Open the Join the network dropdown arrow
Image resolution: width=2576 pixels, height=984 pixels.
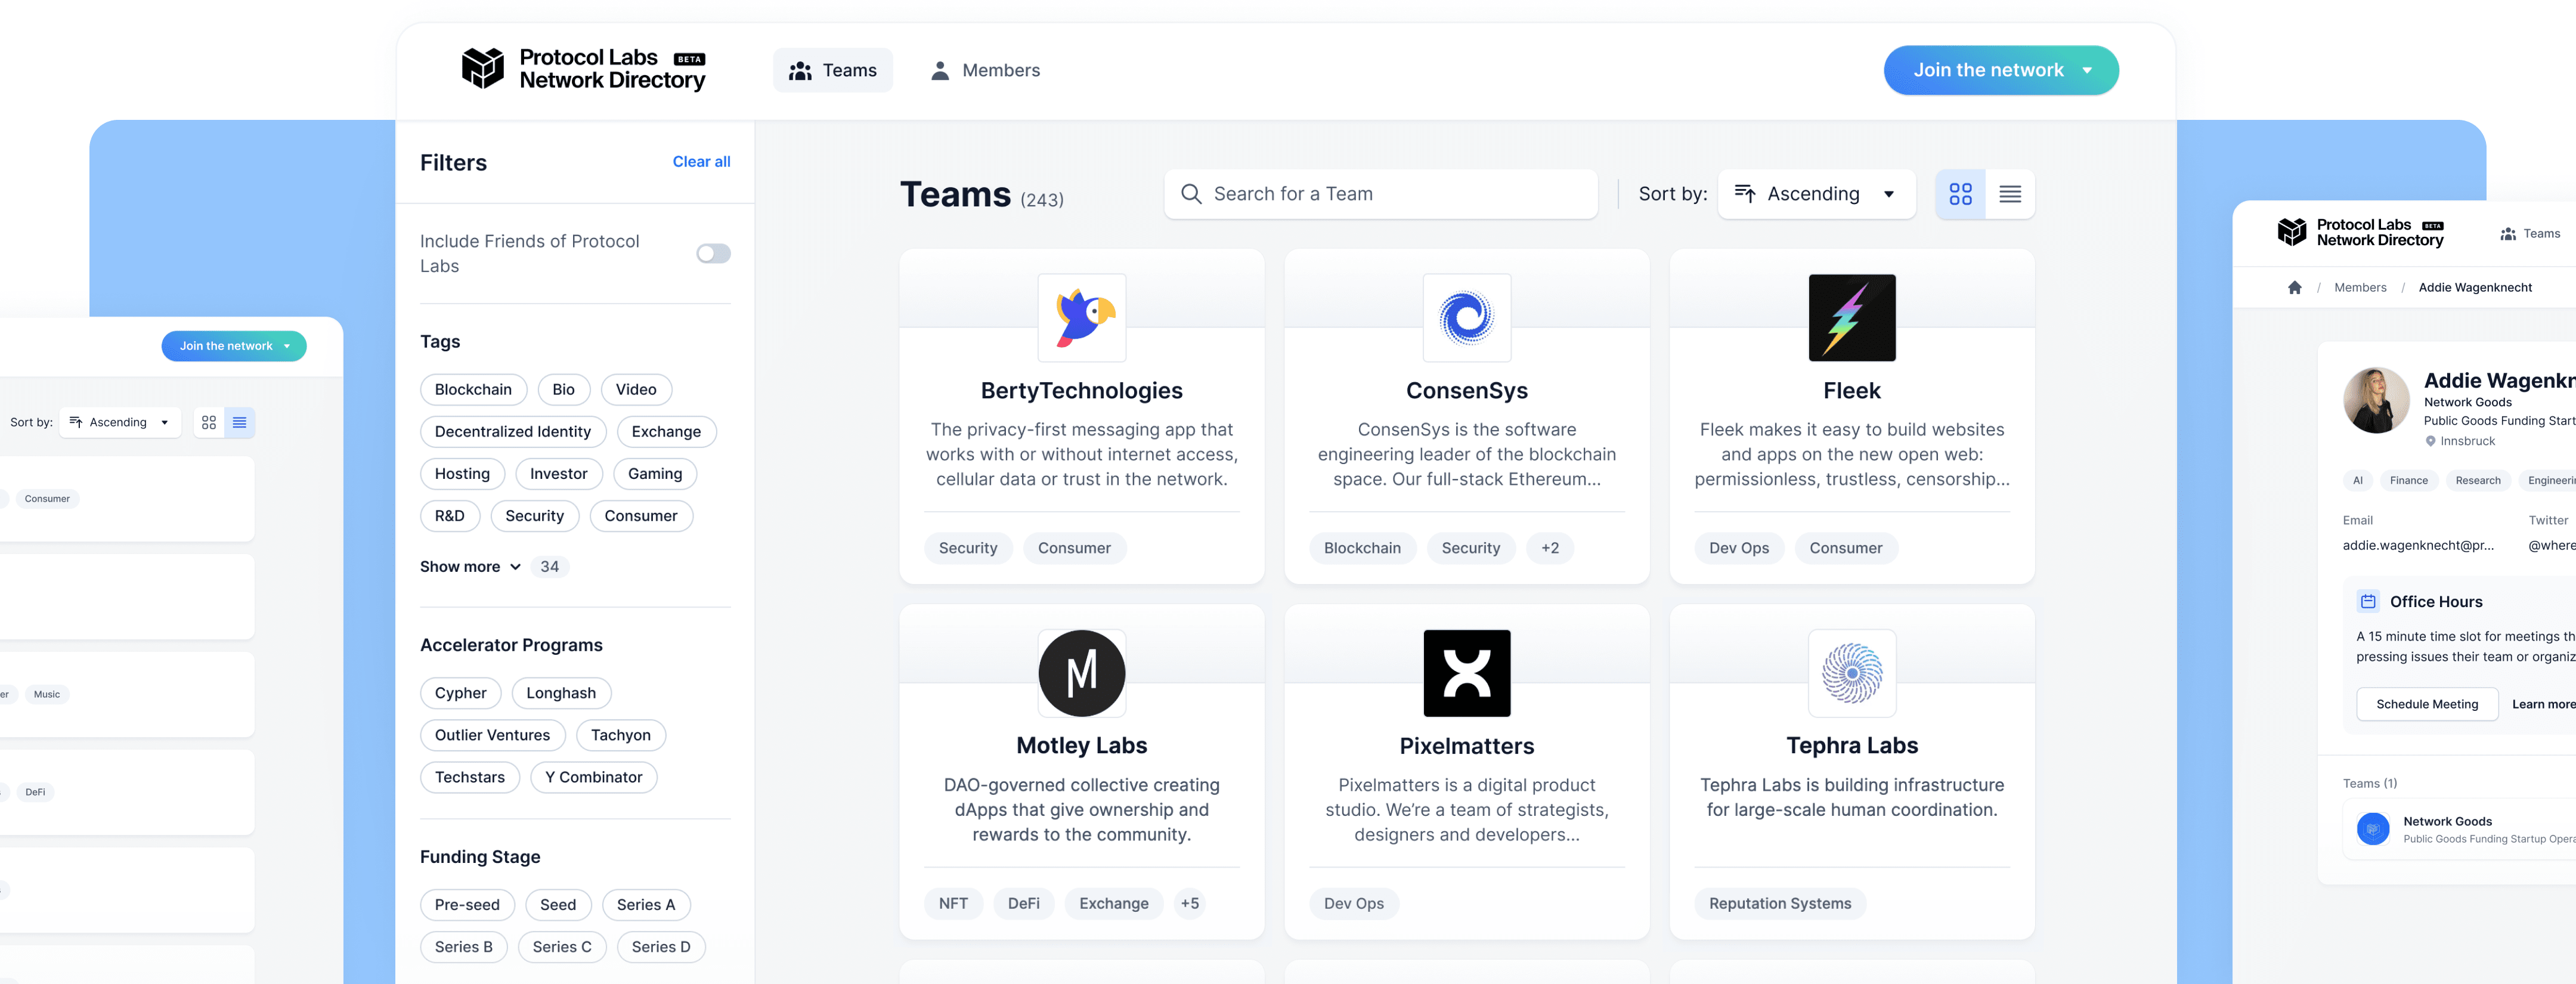click(x=2087, y=70)
